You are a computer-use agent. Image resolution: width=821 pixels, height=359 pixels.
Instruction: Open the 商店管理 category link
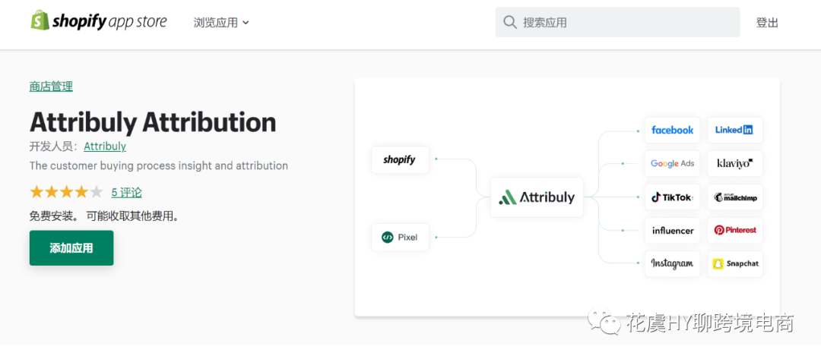tap(51, 87)
